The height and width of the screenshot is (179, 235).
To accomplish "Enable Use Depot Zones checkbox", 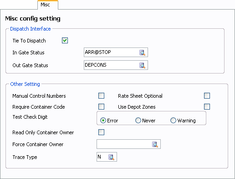I will click(x=207, y=106).
